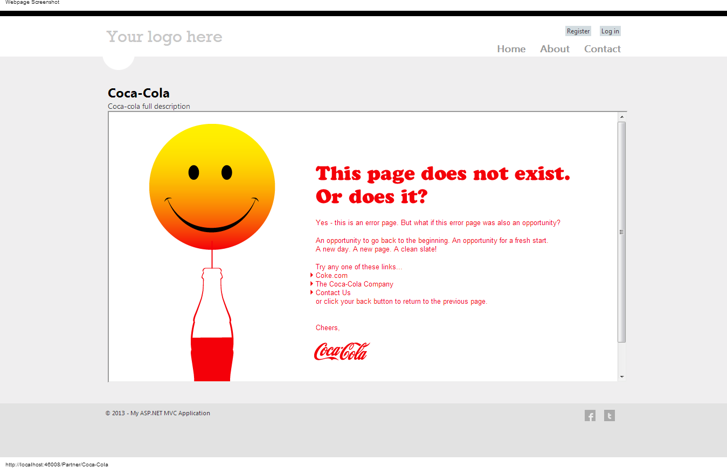Click the smiley face balloon illustration
Image resolution: width=727 pixels, height=468 pixels.
(x=212, y=185)
